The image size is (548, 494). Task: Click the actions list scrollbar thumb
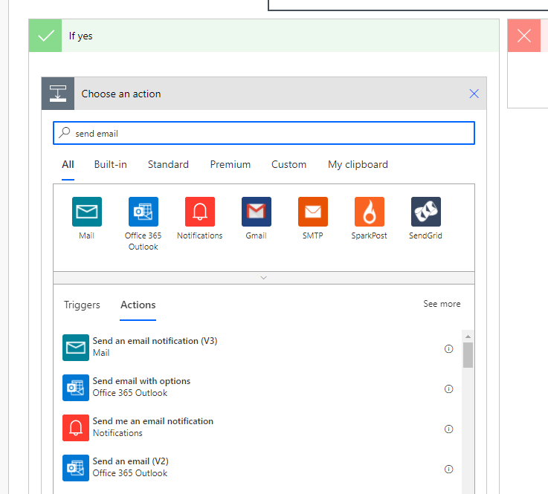(x=468, y=355)
